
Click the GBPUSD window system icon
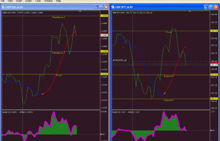click(x=3, y=7)
